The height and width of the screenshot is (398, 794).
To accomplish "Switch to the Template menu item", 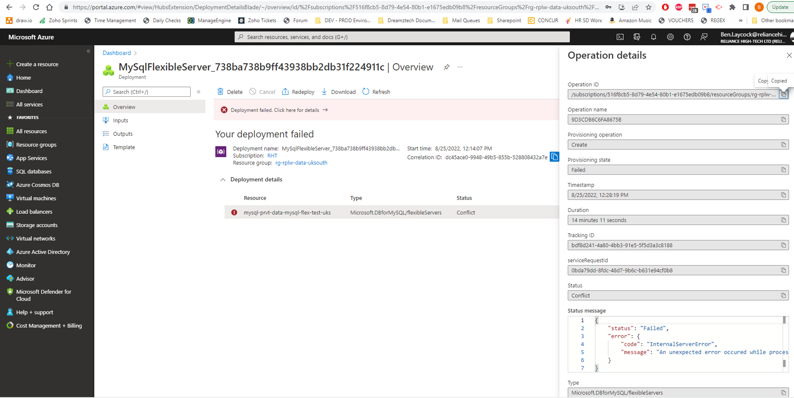I will click(124, 147).
